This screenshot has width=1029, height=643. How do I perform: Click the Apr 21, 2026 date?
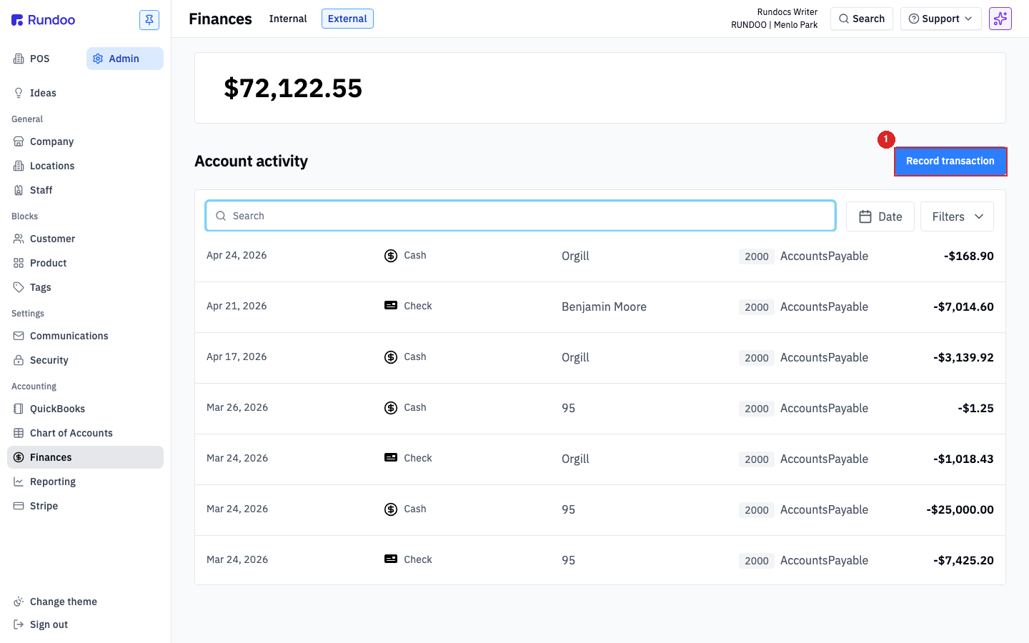click(237, 306)
